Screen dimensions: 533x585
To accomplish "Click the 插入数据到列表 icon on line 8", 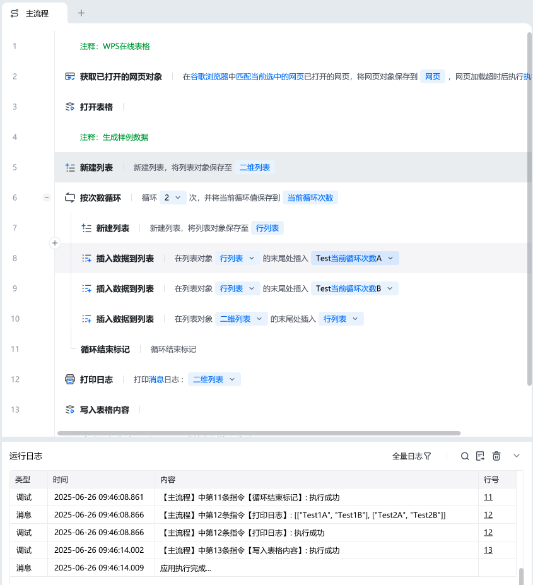I will pos(86,258).
